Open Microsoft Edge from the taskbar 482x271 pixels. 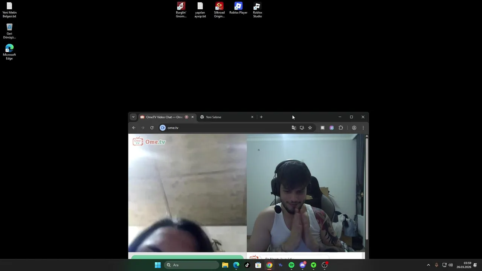(236, 265)
